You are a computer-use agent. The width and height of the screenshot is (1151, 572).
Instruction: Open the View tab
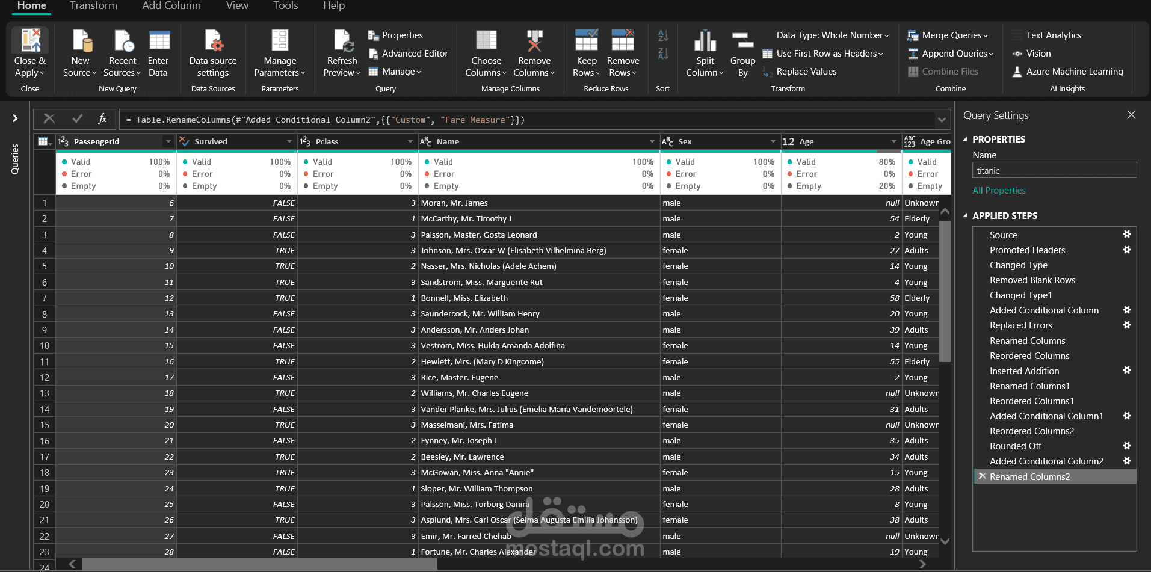tap(237, 6)
